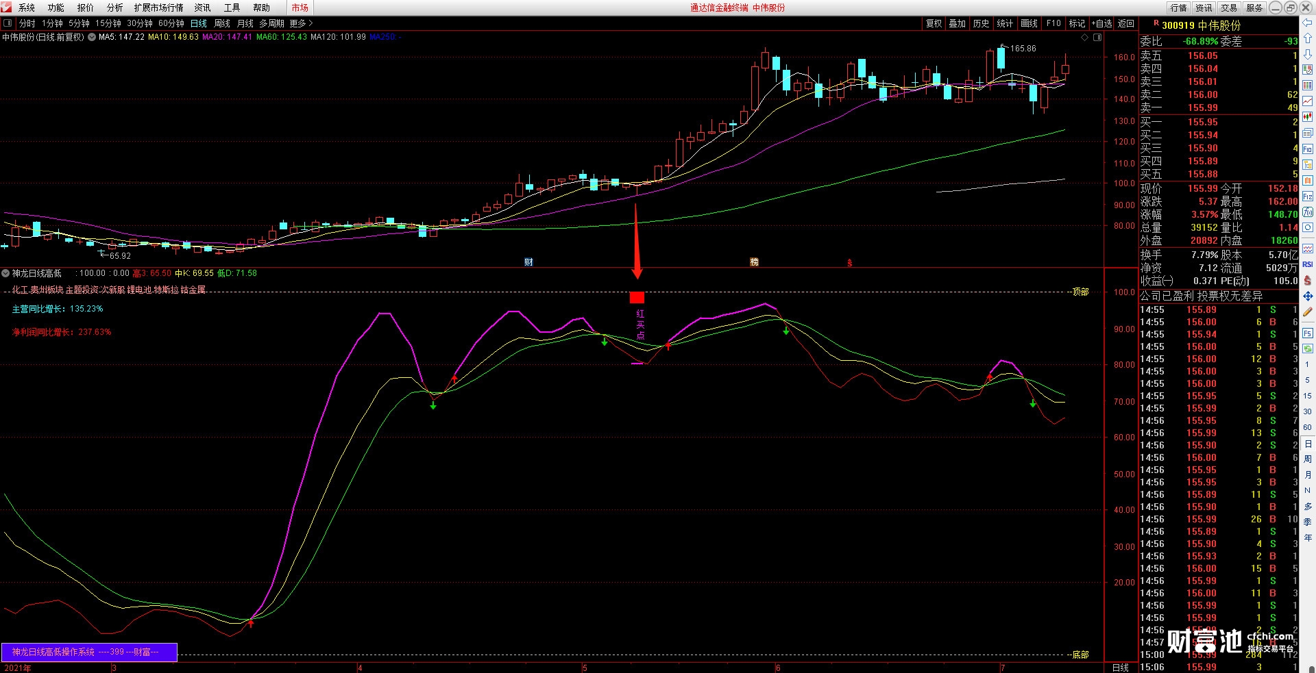Expand the 更多 periods dropdown
The image size is (1316, 673).
pyautogui.click(x=301, y=23)
